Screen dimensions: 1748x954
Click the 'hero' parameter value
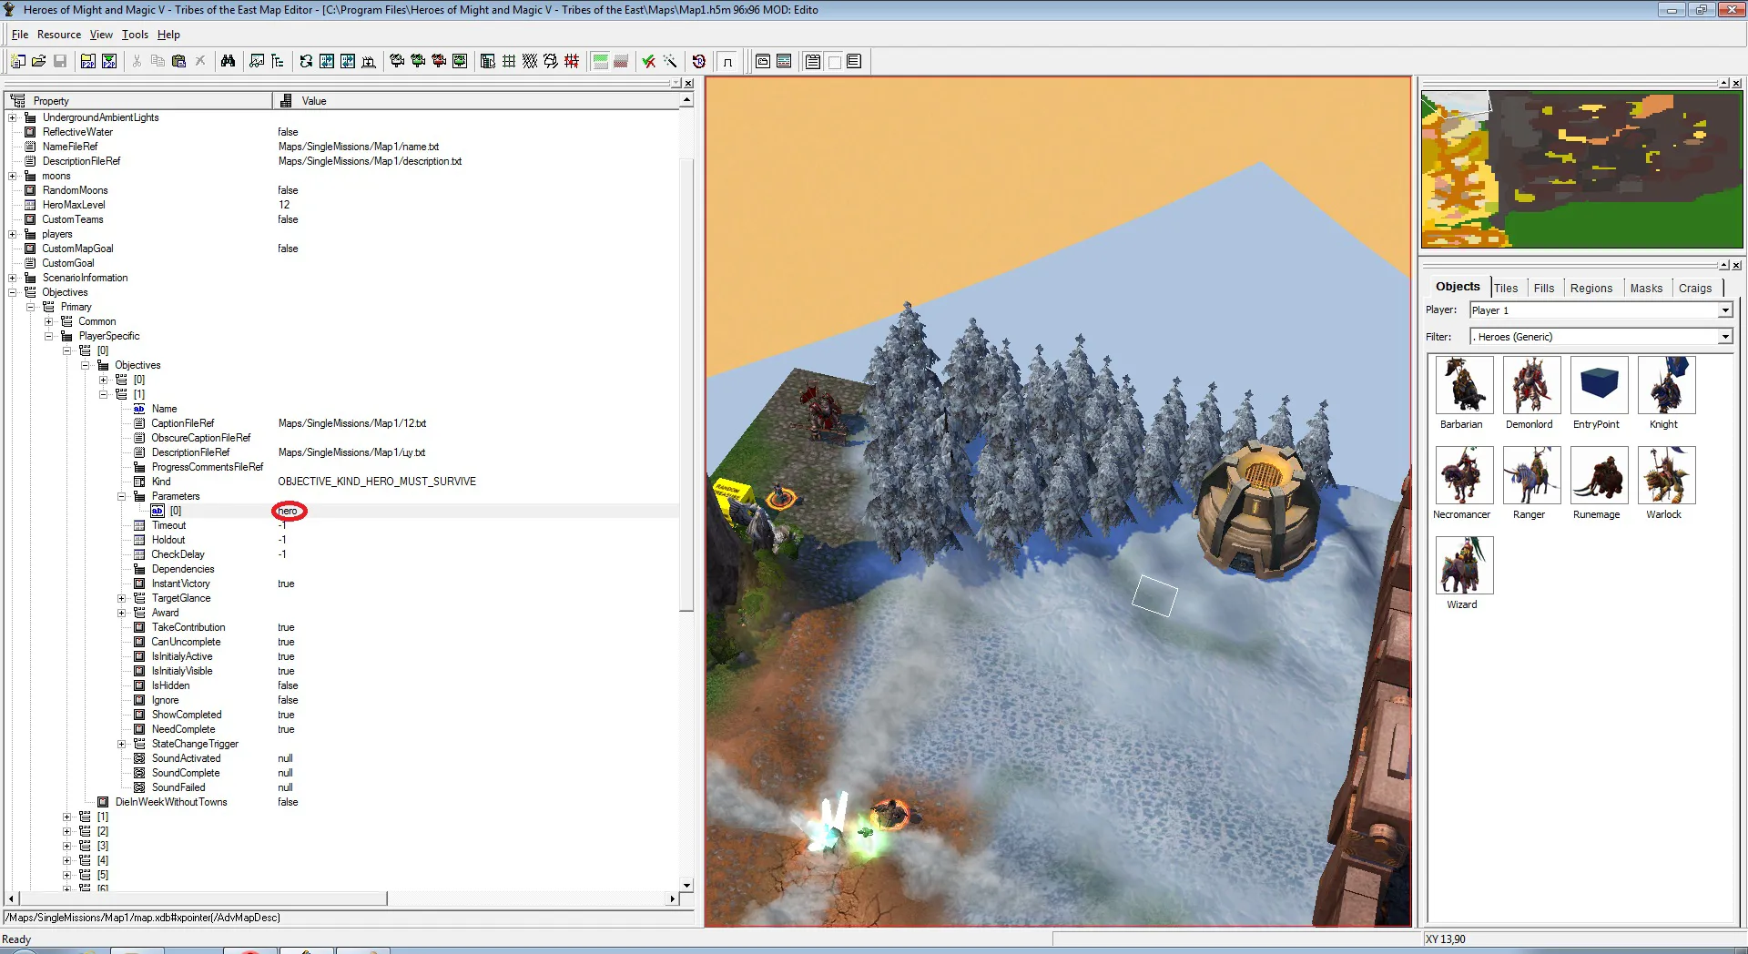tap(289, 511)
